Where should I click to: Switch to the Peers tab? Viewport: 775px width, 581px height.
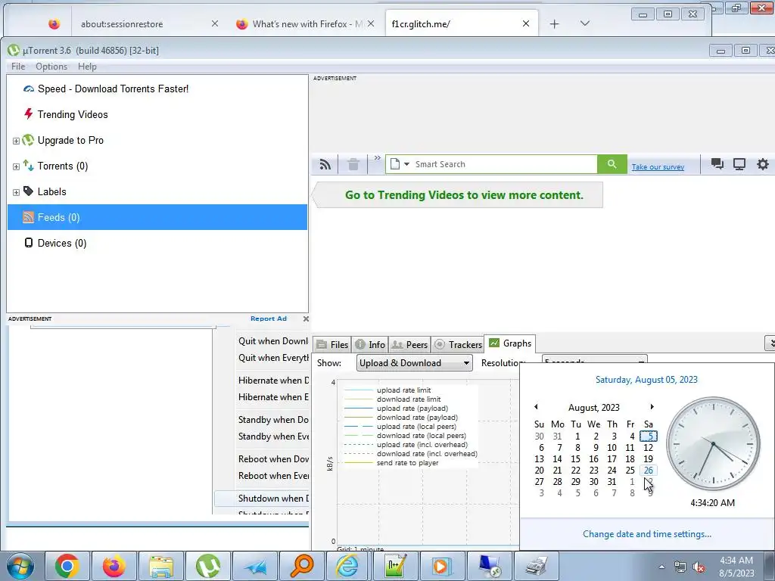tap(409, 344)
